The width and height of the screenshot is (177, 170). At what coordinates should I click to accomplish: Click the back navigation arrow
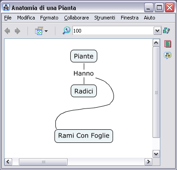pos(7,31)
